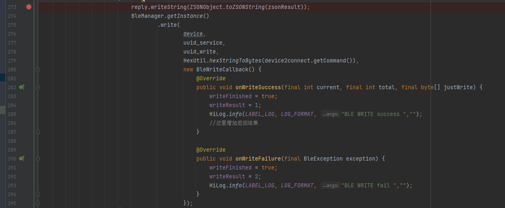Click the uuid_service argument
This screenshot has width=505, height=208.
point(203,43)
